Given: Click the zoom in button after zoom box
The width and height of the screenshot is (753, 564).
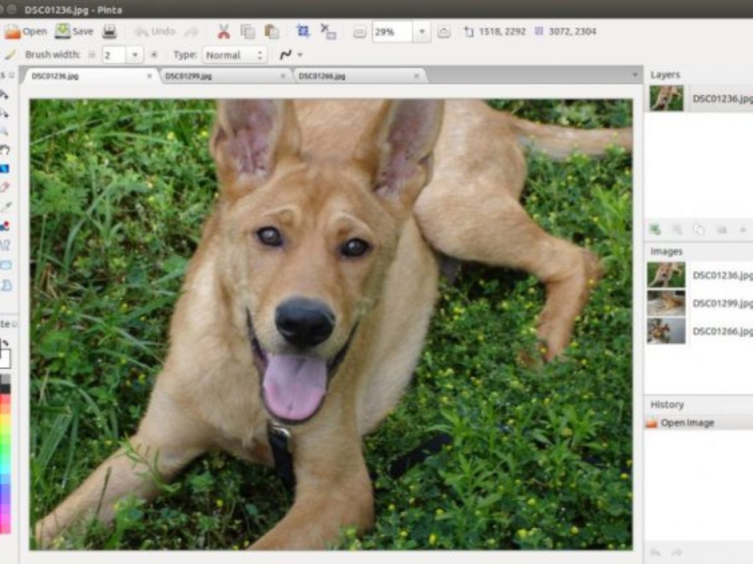Looking at the screenshot, I should click(x=444, y=32).
